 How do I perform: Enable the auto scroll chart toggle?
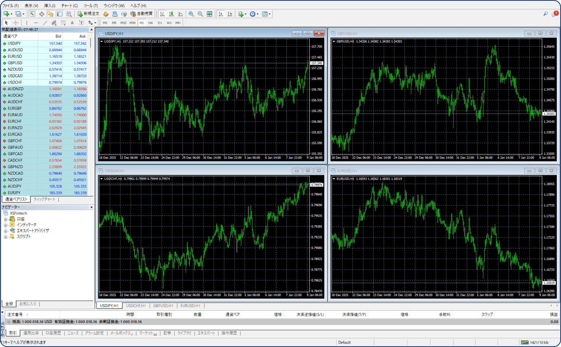pyautogui.click(x=221, y=14)
